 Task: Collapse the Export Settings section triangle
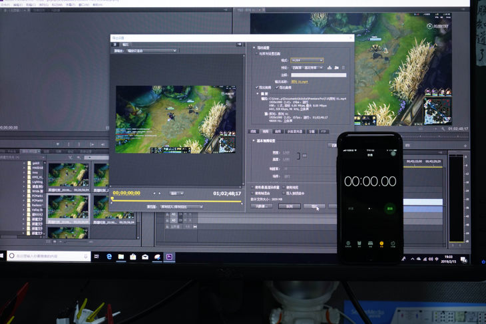pyautogui.click(x=254, y=48)
